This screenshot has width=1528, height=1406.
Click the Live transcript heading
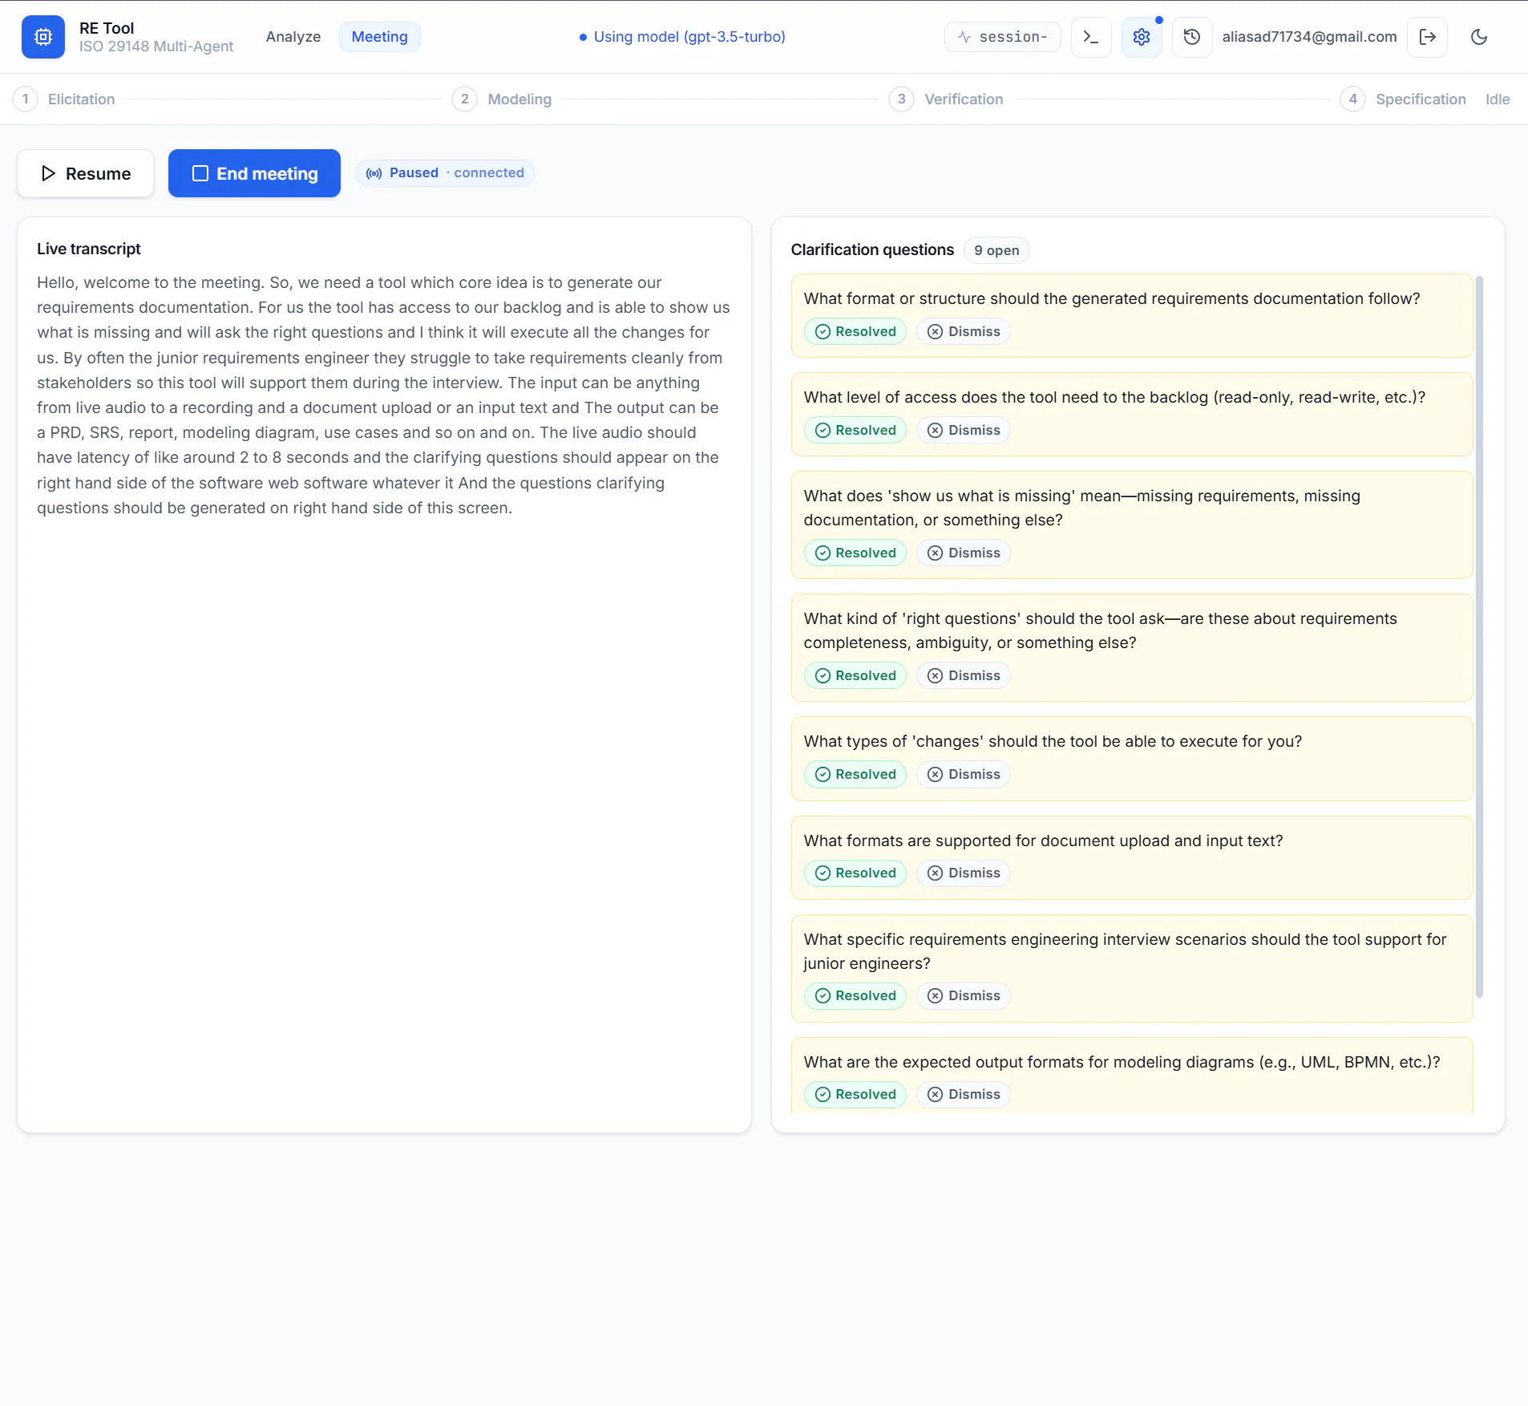(x=88, y=249)
